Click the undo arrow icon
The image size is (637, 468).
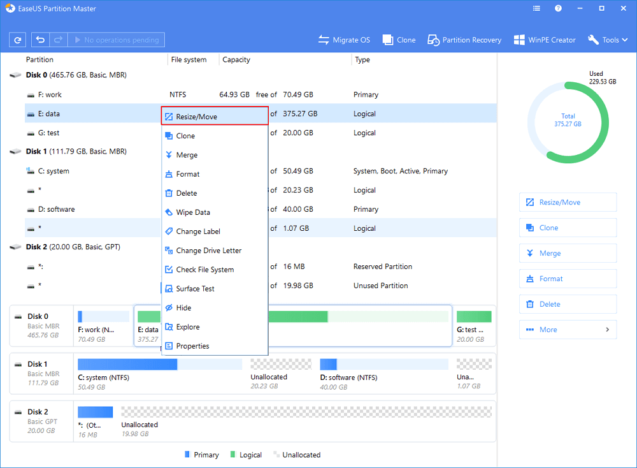tap(40, 40)
